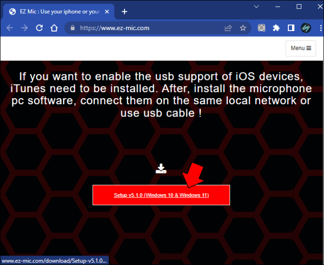The image size is (324, 265).
Task: Reload the EZ Mic page
Action: [39, 28]
